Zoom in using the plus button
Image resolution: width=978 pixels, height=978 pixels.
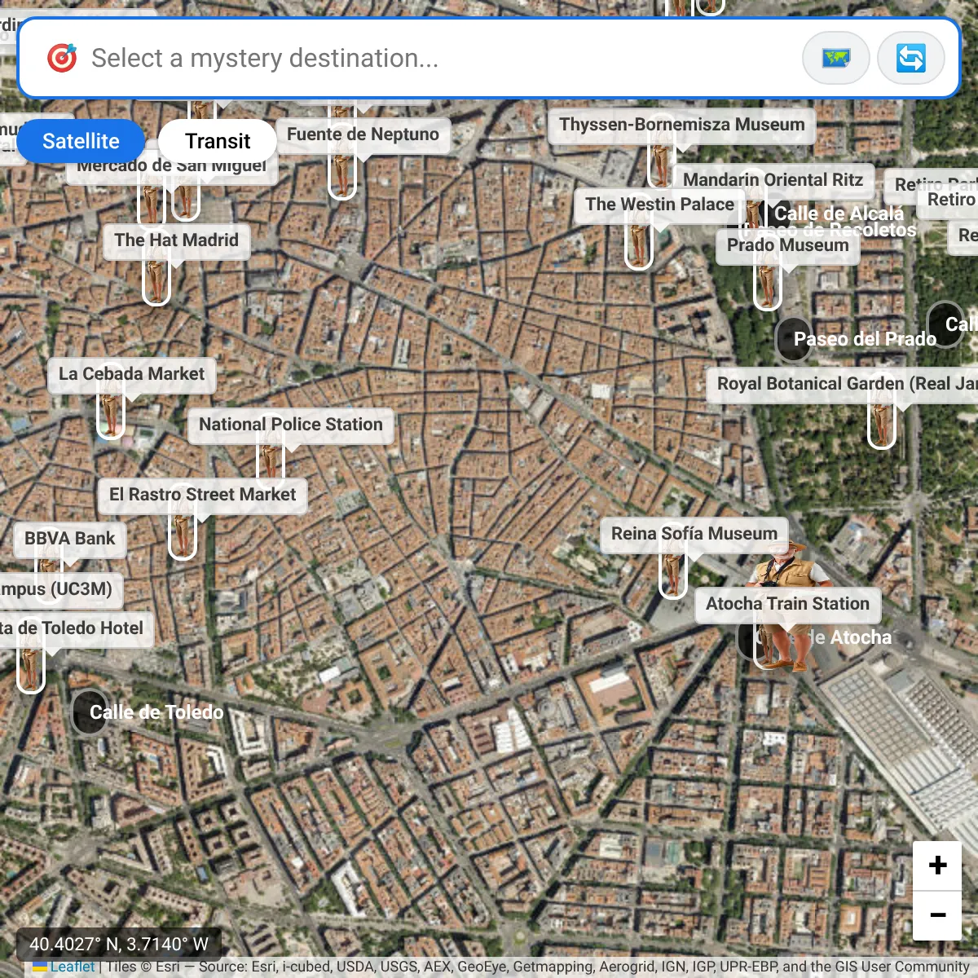point(937,866)
